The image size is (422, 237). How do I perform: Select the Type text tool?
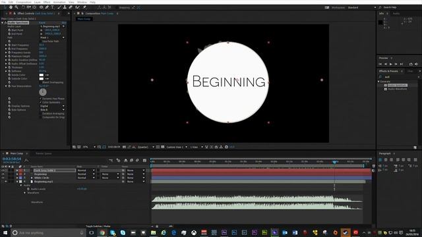[x=53, y=7]
